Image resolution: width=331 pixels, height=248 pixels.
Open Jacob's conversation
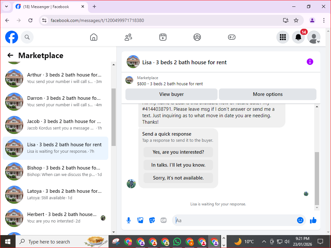click(x=55, y=125)
